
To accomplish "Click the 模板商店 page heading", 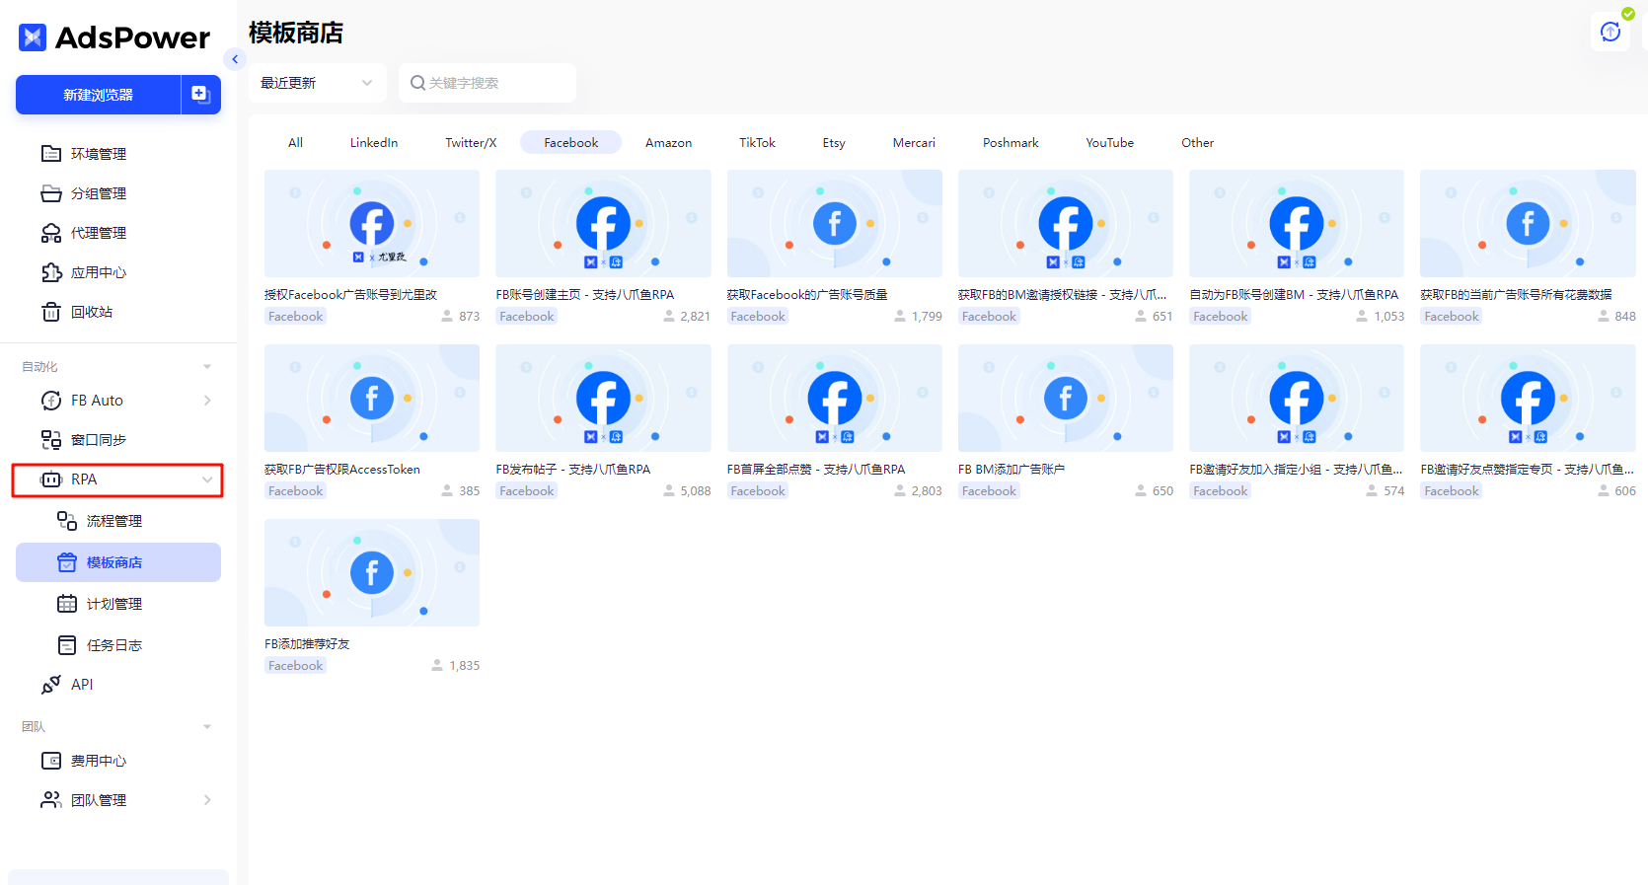I will (x=296, y=33).
